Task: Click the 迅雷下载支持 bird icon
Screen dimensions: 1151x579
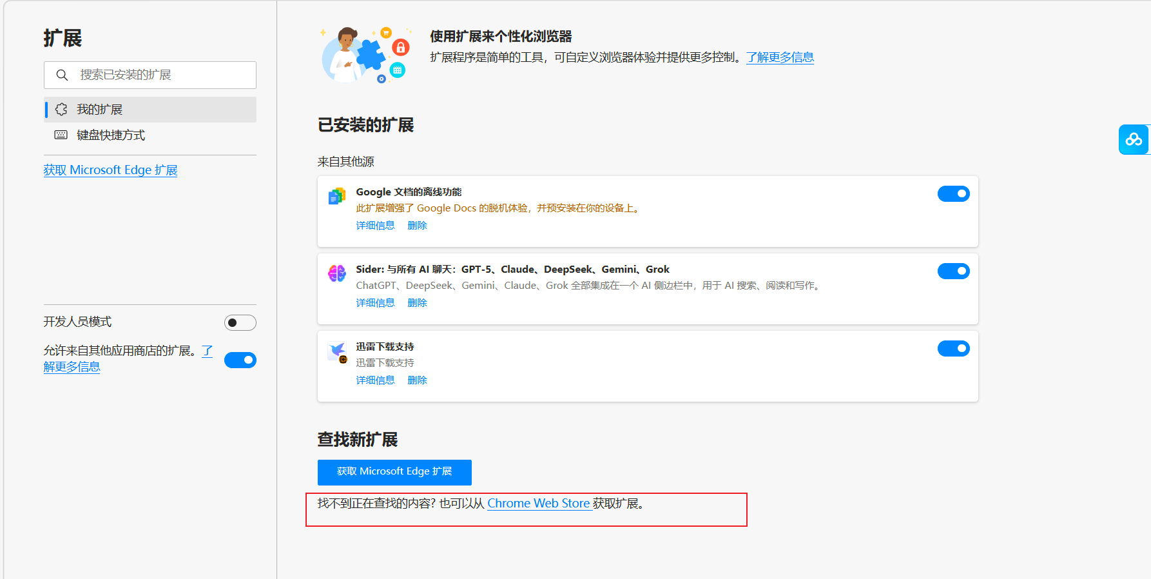Action: pos(338,352)
